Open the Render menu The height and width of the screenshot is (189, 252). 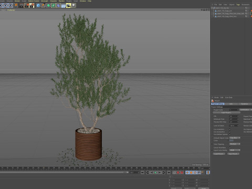point(17,1)
